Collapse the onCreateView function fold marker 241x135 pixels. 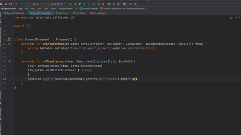[14, 44]
